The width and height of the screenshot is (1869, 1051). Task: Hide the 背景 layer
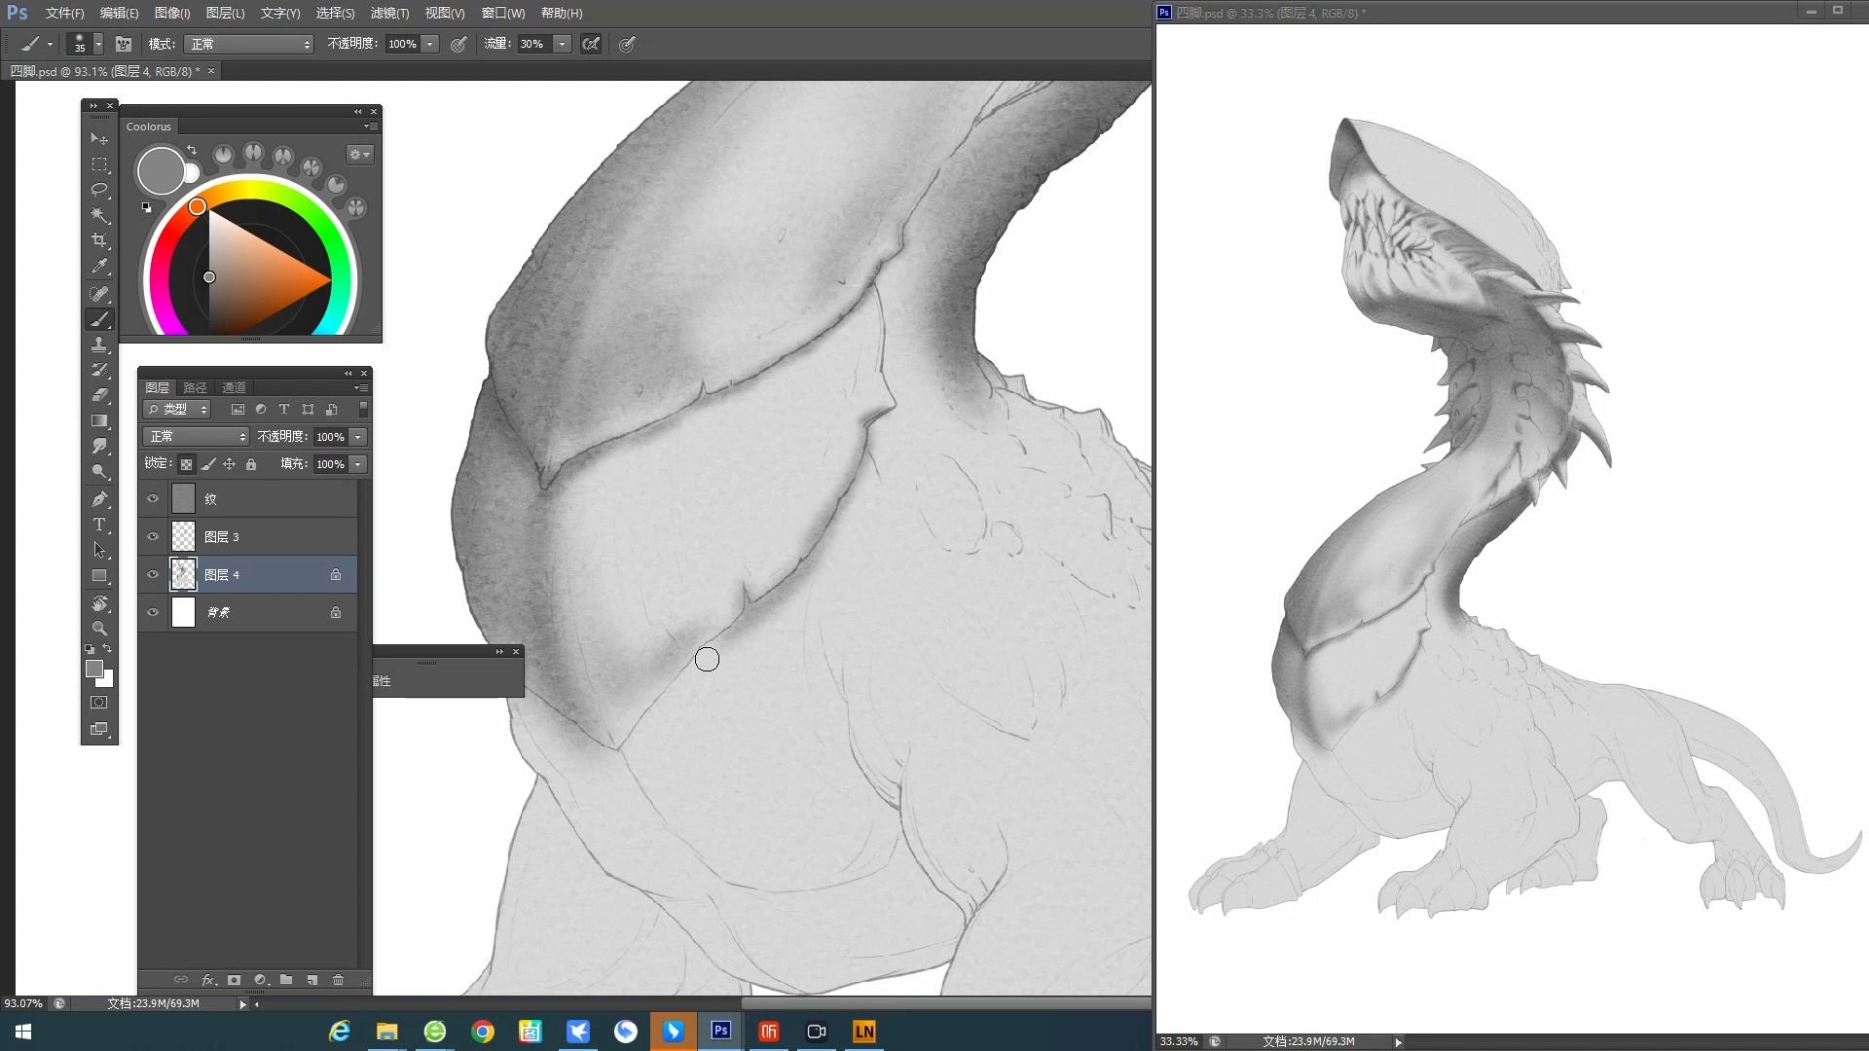[x=153, y=612]
